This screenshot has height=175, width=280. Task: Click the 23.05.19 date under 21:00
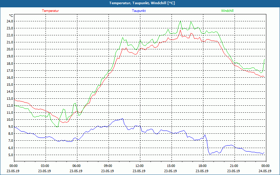[x=233, y=171]
